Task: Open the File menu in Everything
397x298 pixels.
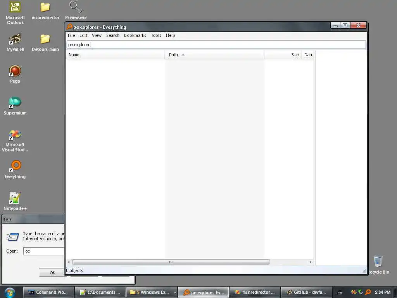Action: pos(71,35)
